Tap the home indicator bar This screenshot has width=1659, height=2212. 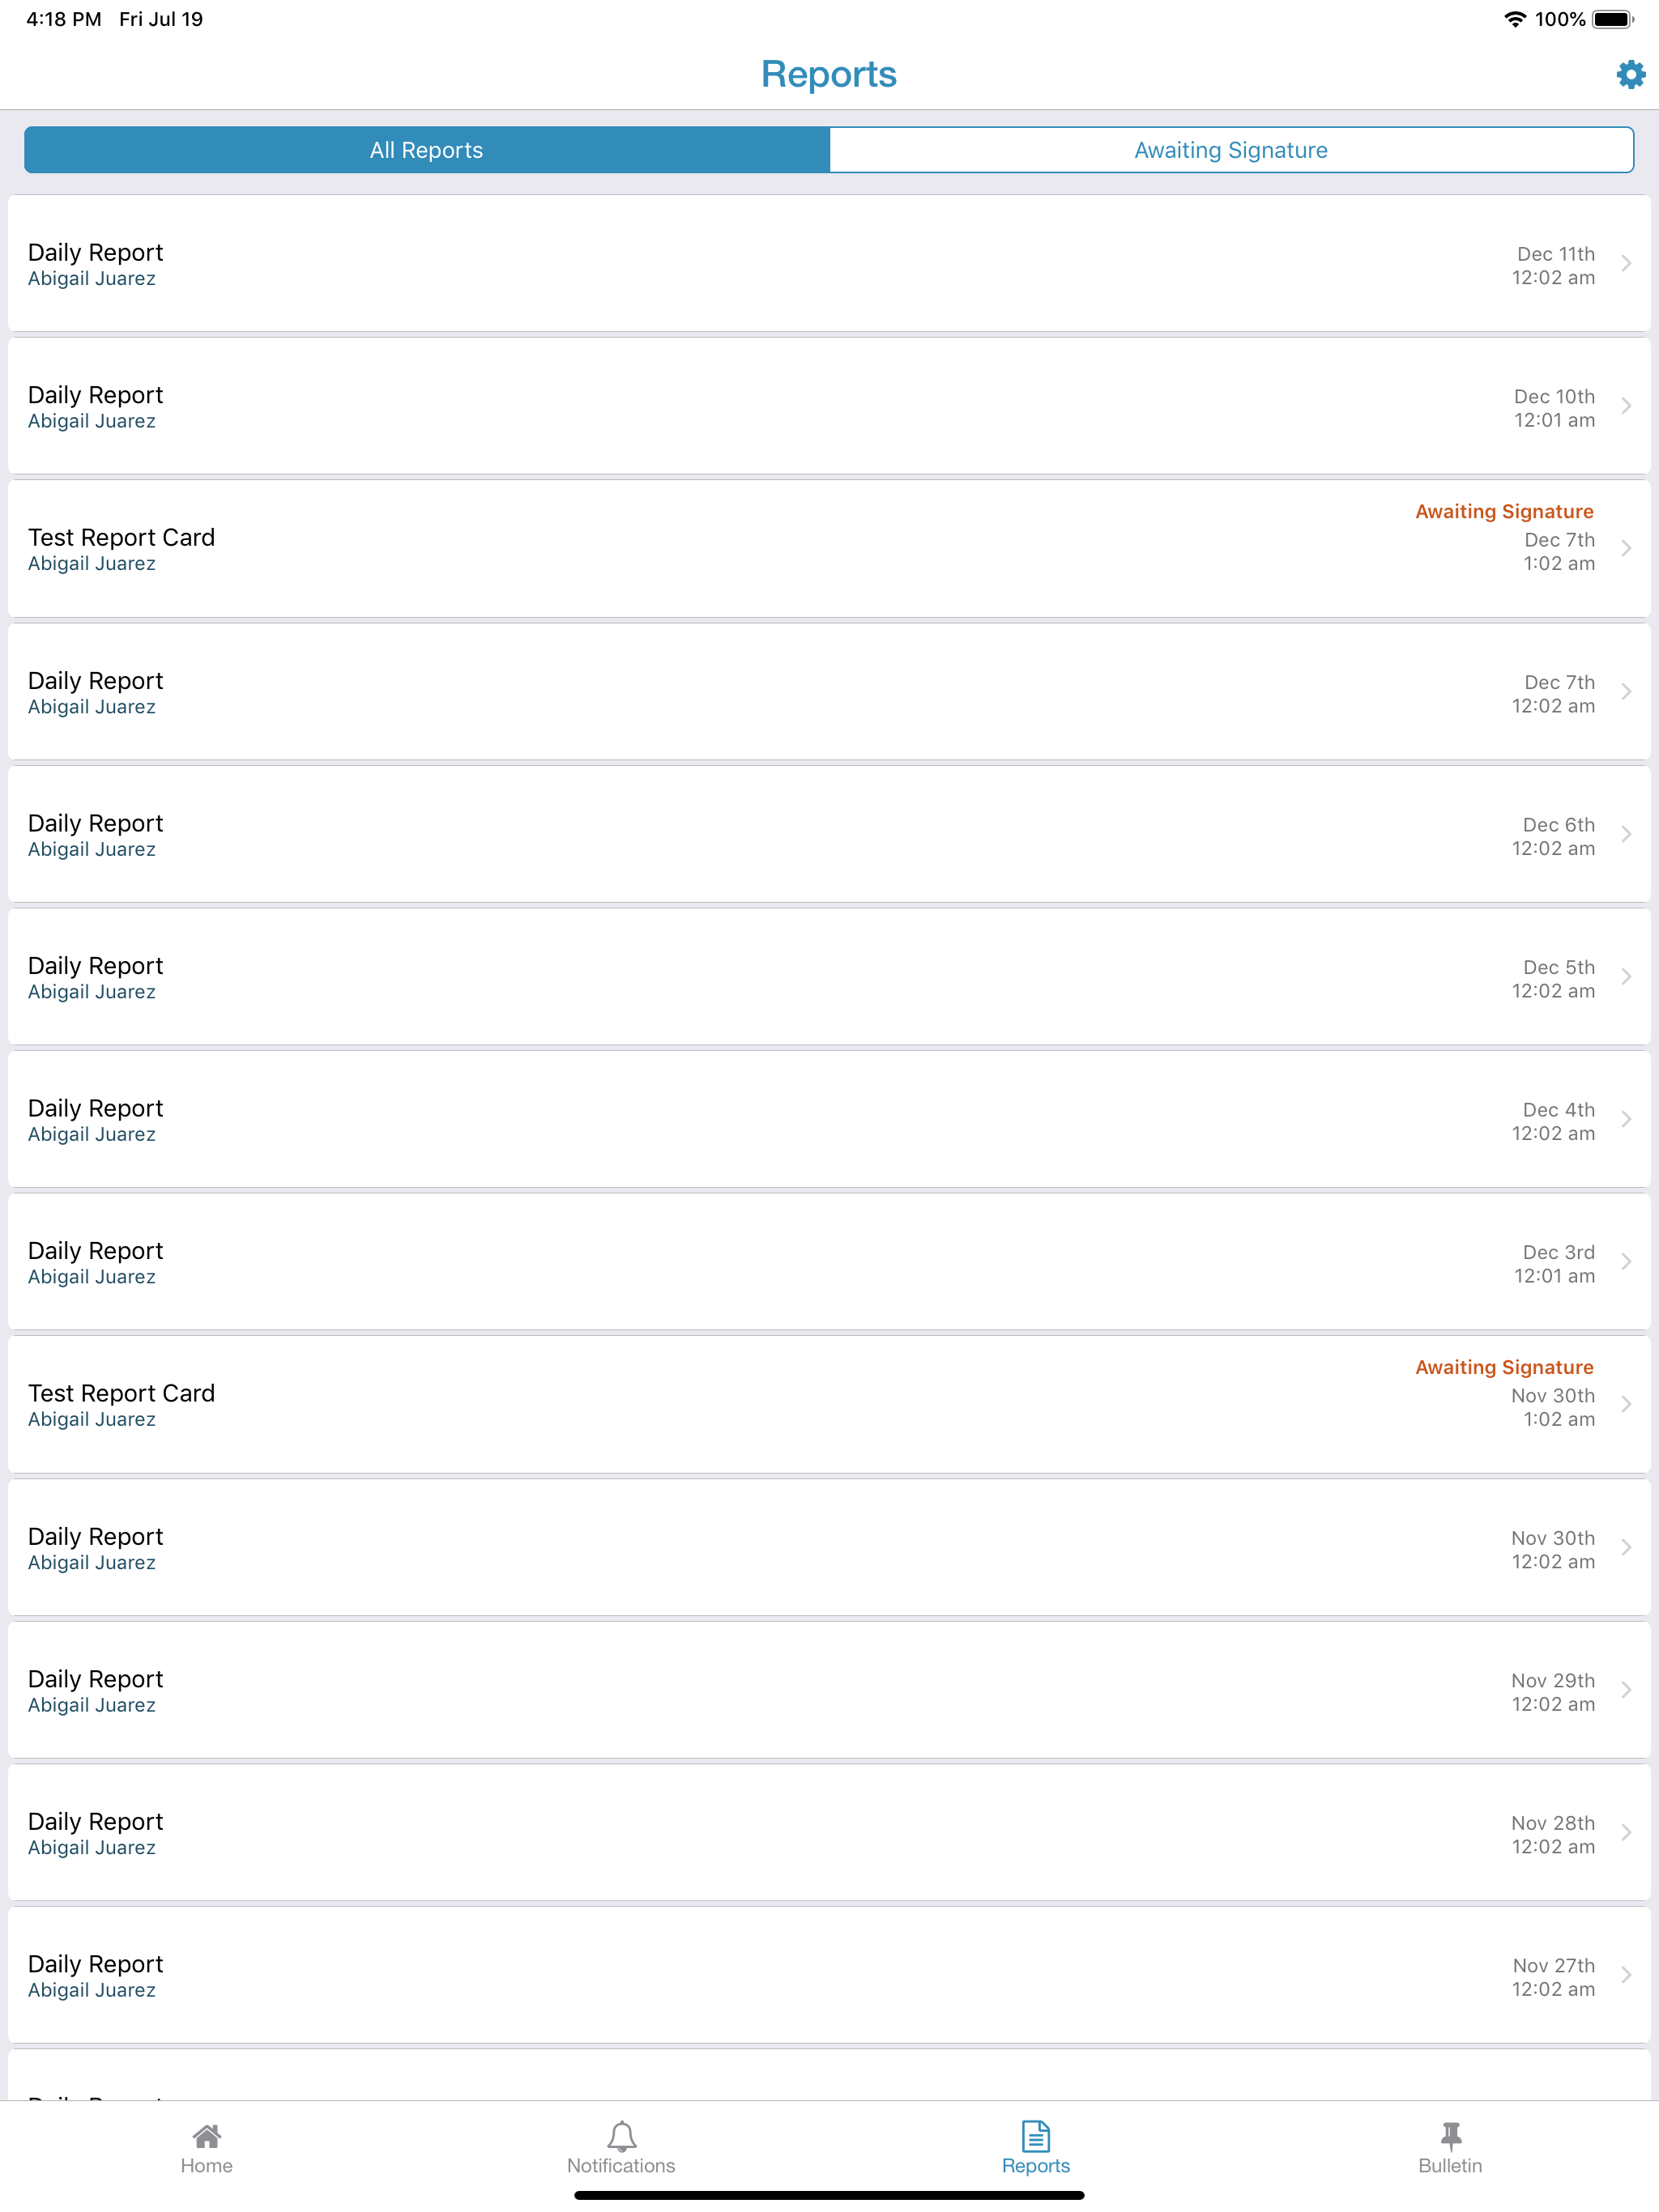coord(829,2195)
